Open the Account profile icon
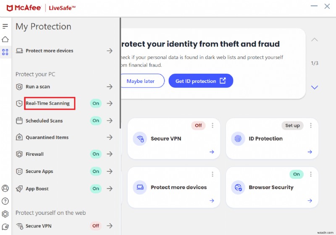This screenshot has width=336, height=235. [5, 189]
